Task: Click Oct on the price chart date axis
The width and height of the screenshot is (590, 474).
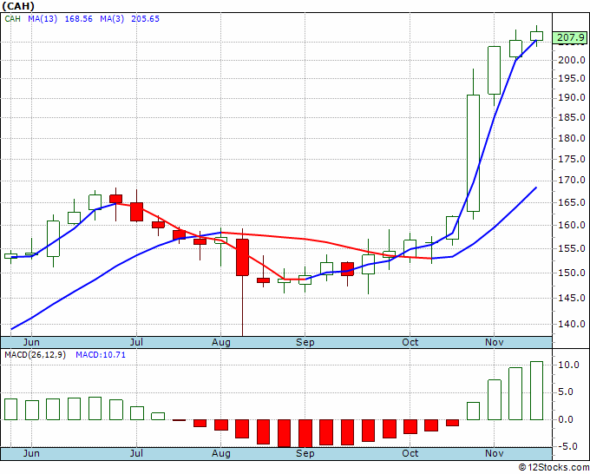Action: coord(410,342)
